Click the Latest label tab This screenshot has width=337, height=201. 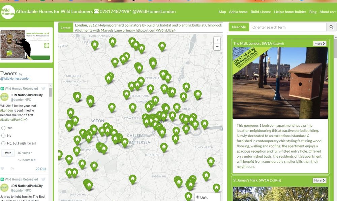[x=66, y=28]
